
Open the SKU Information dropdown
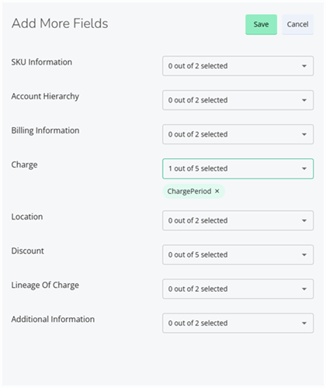(238, 66)
